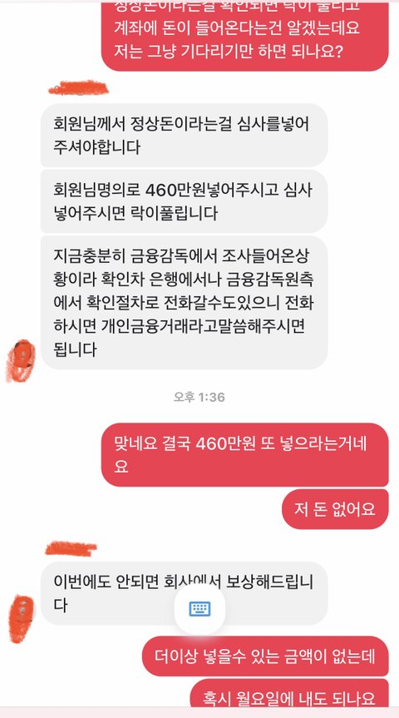Screen dimensions: 399x718
Task: Tap the scribbled avatar beside the 금융감독 message
Action: (x=20, y=360)
